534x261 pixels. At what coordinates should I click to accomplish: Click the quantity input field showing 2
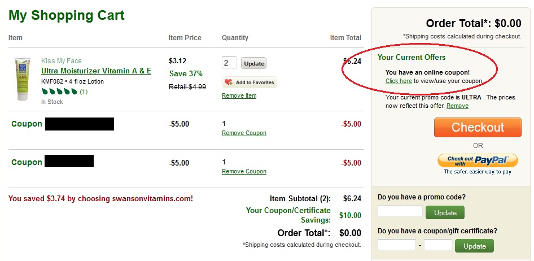point(229,63)
